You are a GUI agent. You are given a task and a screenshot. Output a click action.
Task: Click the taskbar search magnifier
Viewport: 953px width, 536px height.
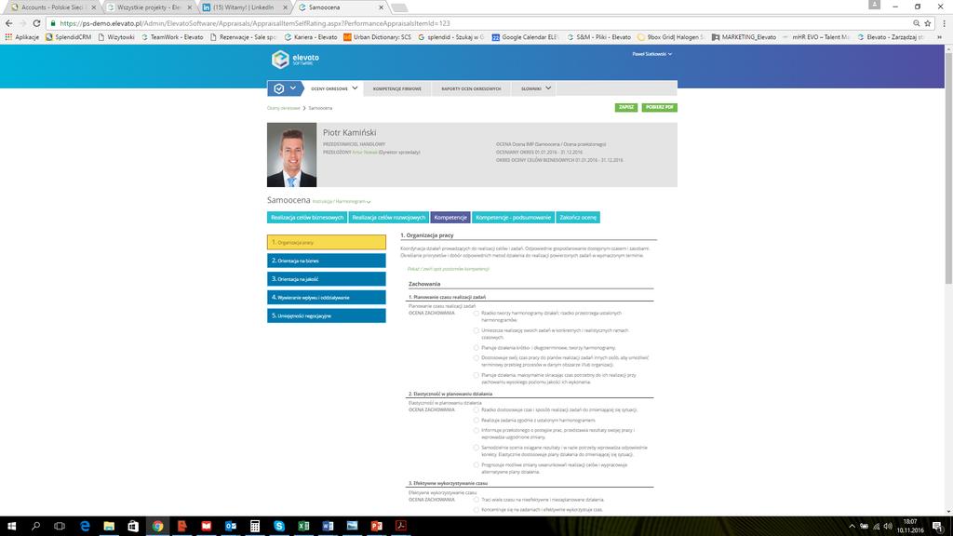click(x=35, y=526)
